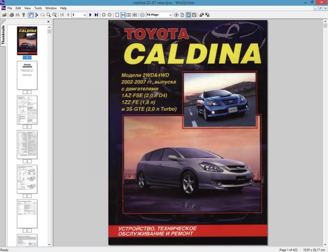328x252 pixels.
Task: Activate the magnifying glass zoom tool
Action: [x=48, y=15]
